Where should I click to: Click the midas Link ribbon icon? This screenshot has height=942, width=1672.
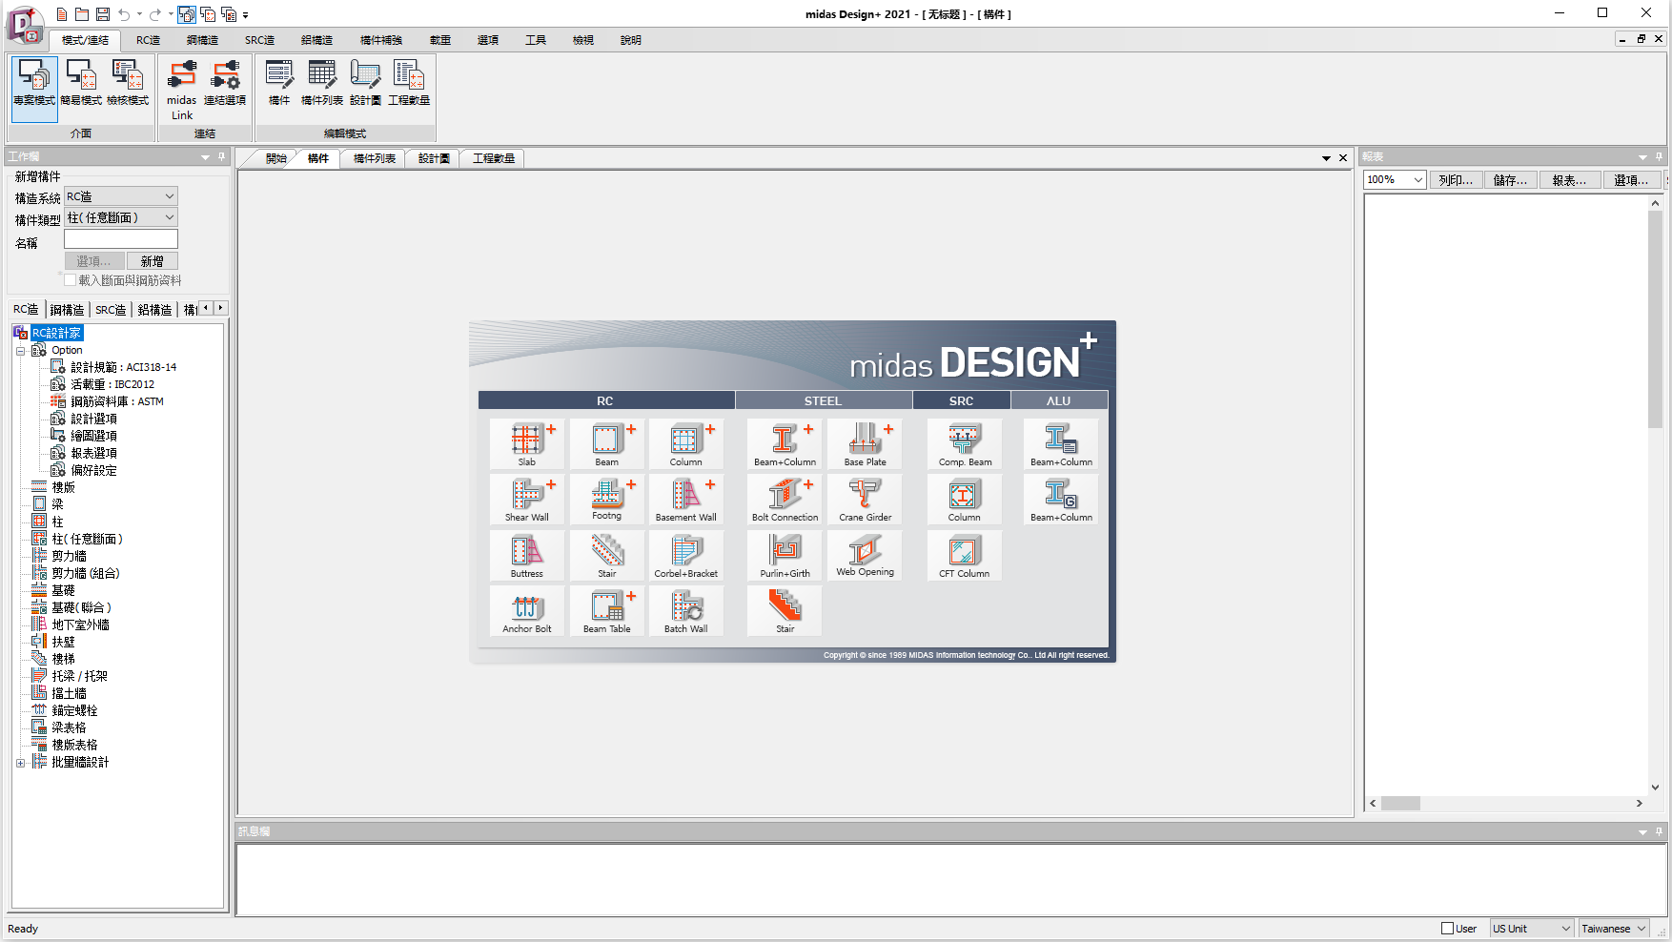pos(181,90)
